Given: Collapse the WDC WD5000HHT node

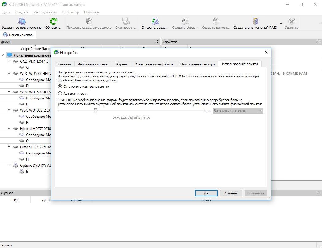Looking at the screenshot, I should point(9,73).
